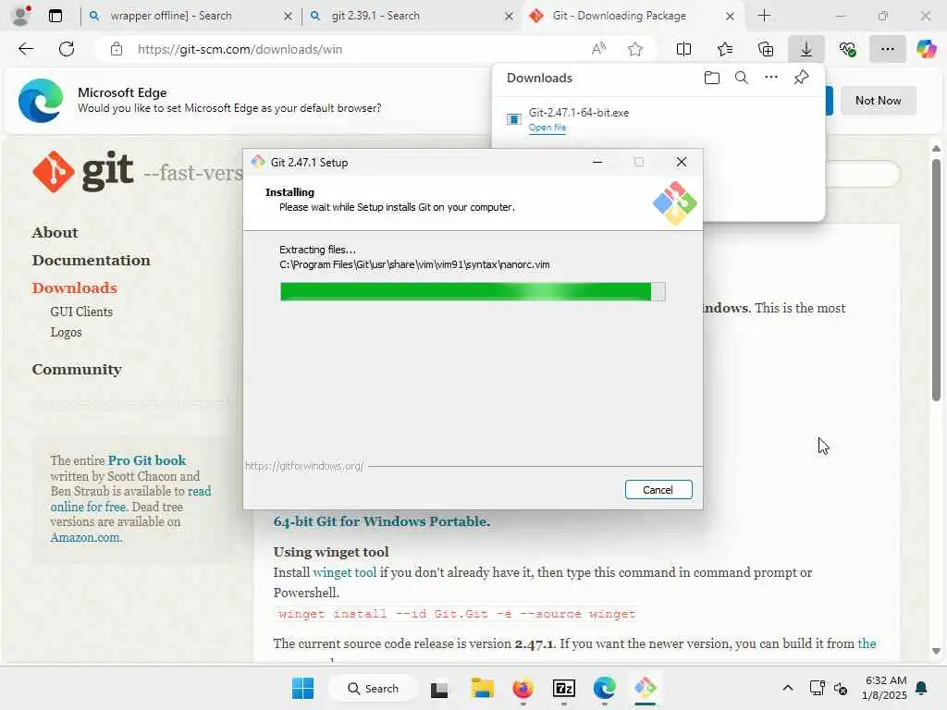The height and width of the screenshot is (710, 947).
Task: Close the 'wrapper offline] - Search' tab
Action: [289, 17]
